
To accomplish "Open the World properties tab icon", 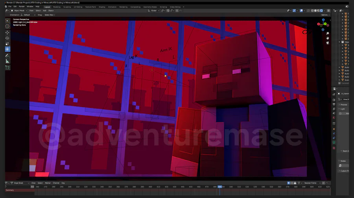I will point(334,118).
